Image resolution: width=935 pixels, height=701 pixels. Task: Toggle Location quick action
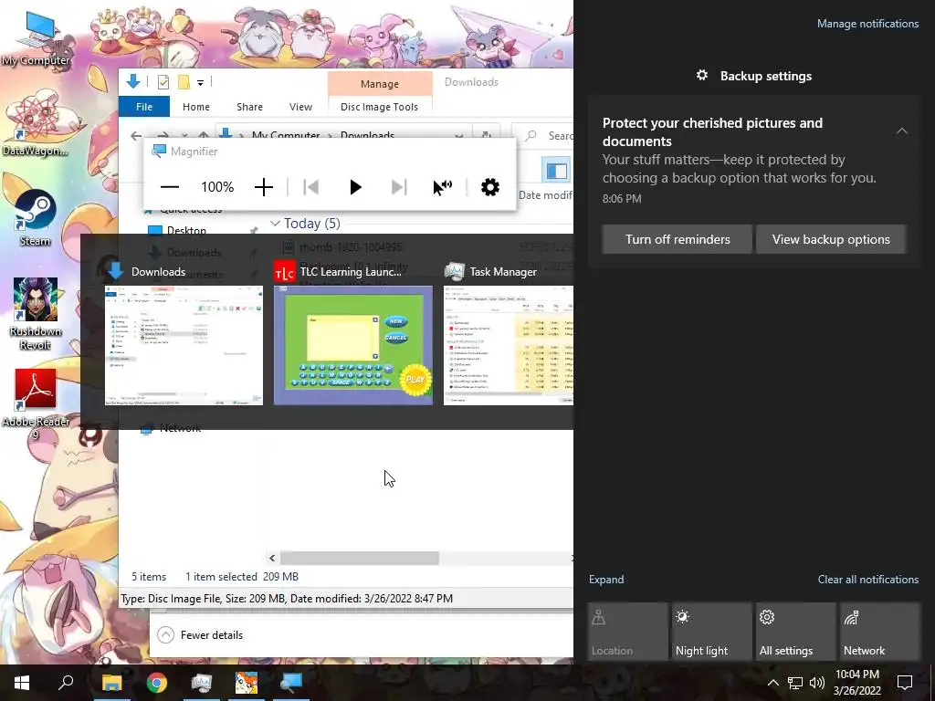[x=627, y=632]
